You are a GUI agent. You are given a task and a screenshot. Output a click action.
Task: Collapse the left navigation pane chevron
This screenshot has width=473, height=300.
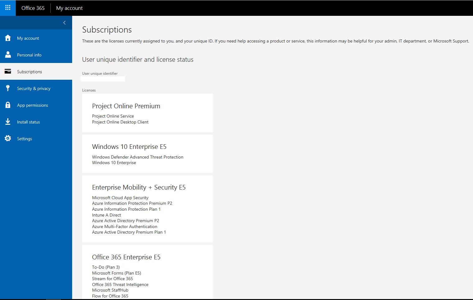click(x=64, y=23)
